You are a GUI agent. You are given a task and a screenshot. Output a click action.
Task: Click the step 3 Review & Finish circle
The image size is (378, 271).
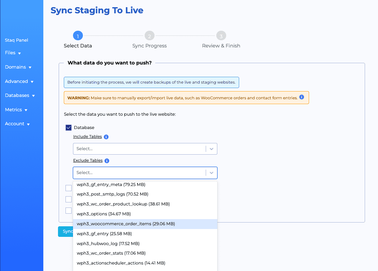click(221, 35)
